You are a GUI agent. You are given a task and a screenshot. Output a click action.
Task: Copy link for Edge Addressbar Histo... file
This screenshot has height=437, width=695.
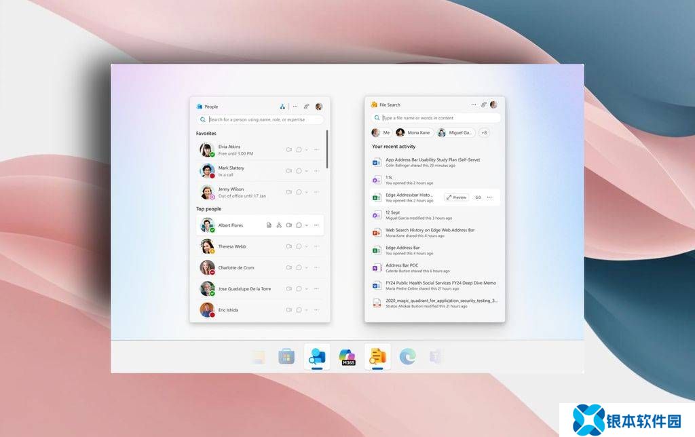coord(478,197)
